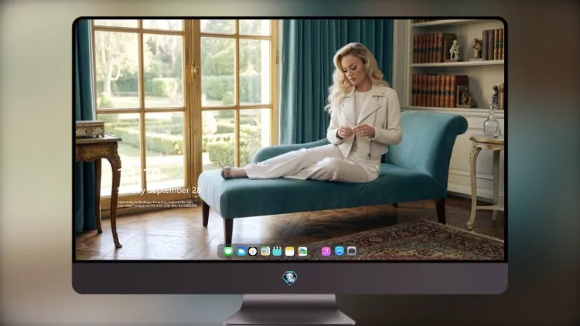Open the blue App Store icon
Image resolution: width=580 pixels, height=326 pixels.
[339, 251]
